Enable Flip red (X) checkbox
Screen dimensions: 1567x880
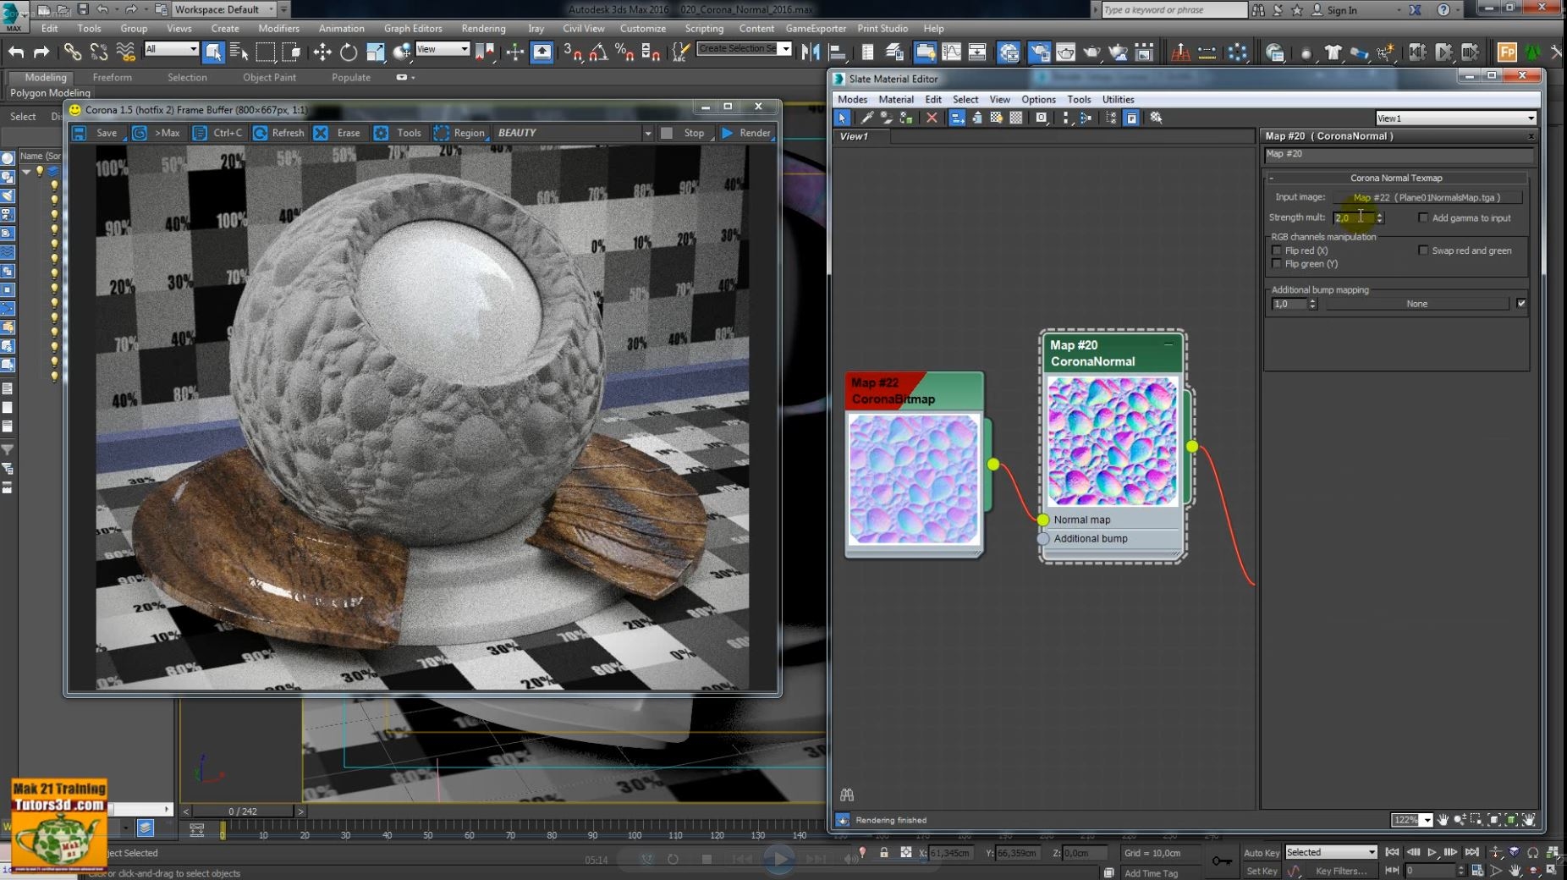[1277, 250]
